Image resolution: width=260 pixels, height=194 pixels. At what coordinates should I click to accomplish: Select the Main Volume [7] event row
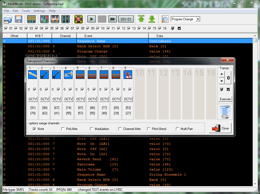tap(128, 169)
